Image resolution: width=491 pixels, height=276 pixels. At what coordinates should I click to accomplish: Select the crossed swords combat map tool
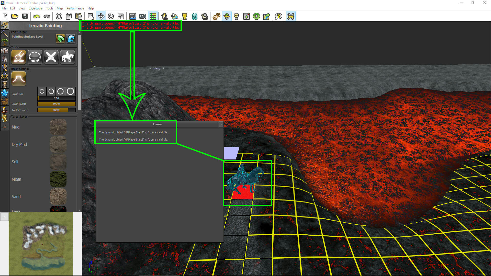coord(51,57)
